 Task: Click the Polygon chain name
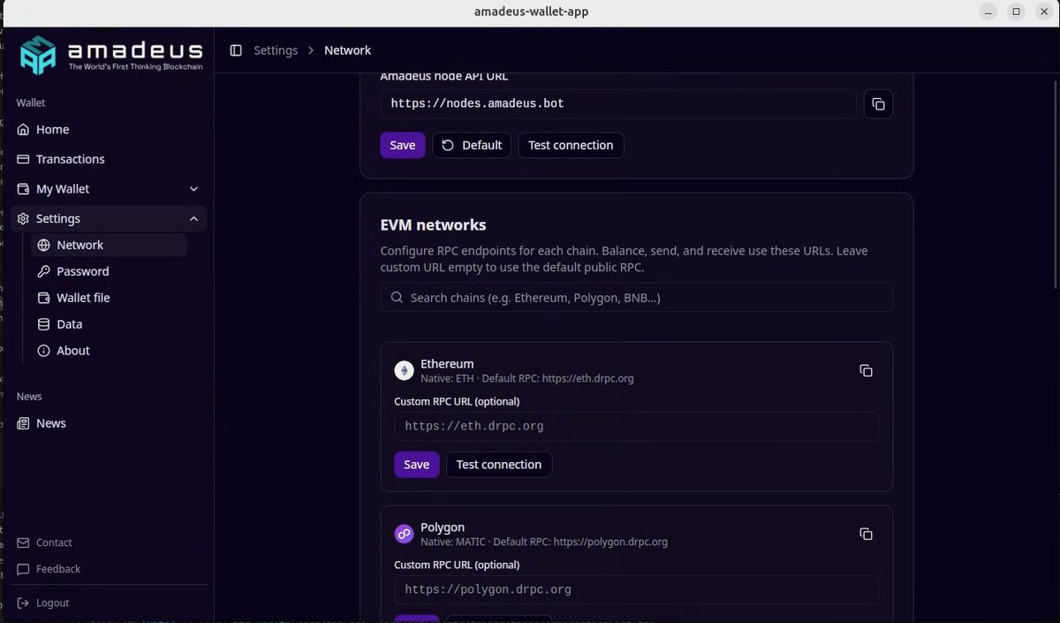pyautogui.click(x=443, y=528)
